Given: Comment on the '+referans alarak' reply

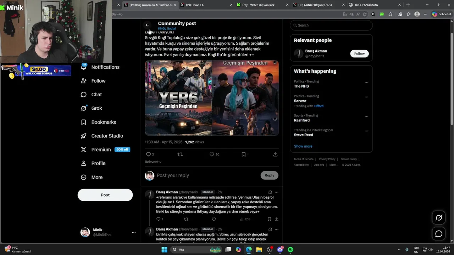Looking at the screenshot, I should click(159, 219).
